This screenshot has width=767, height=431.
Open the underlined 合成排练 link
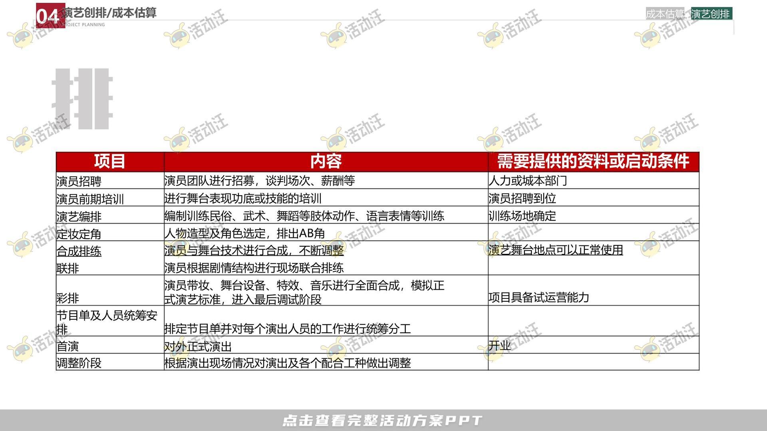pyautogui.click(x=79, y=251)
